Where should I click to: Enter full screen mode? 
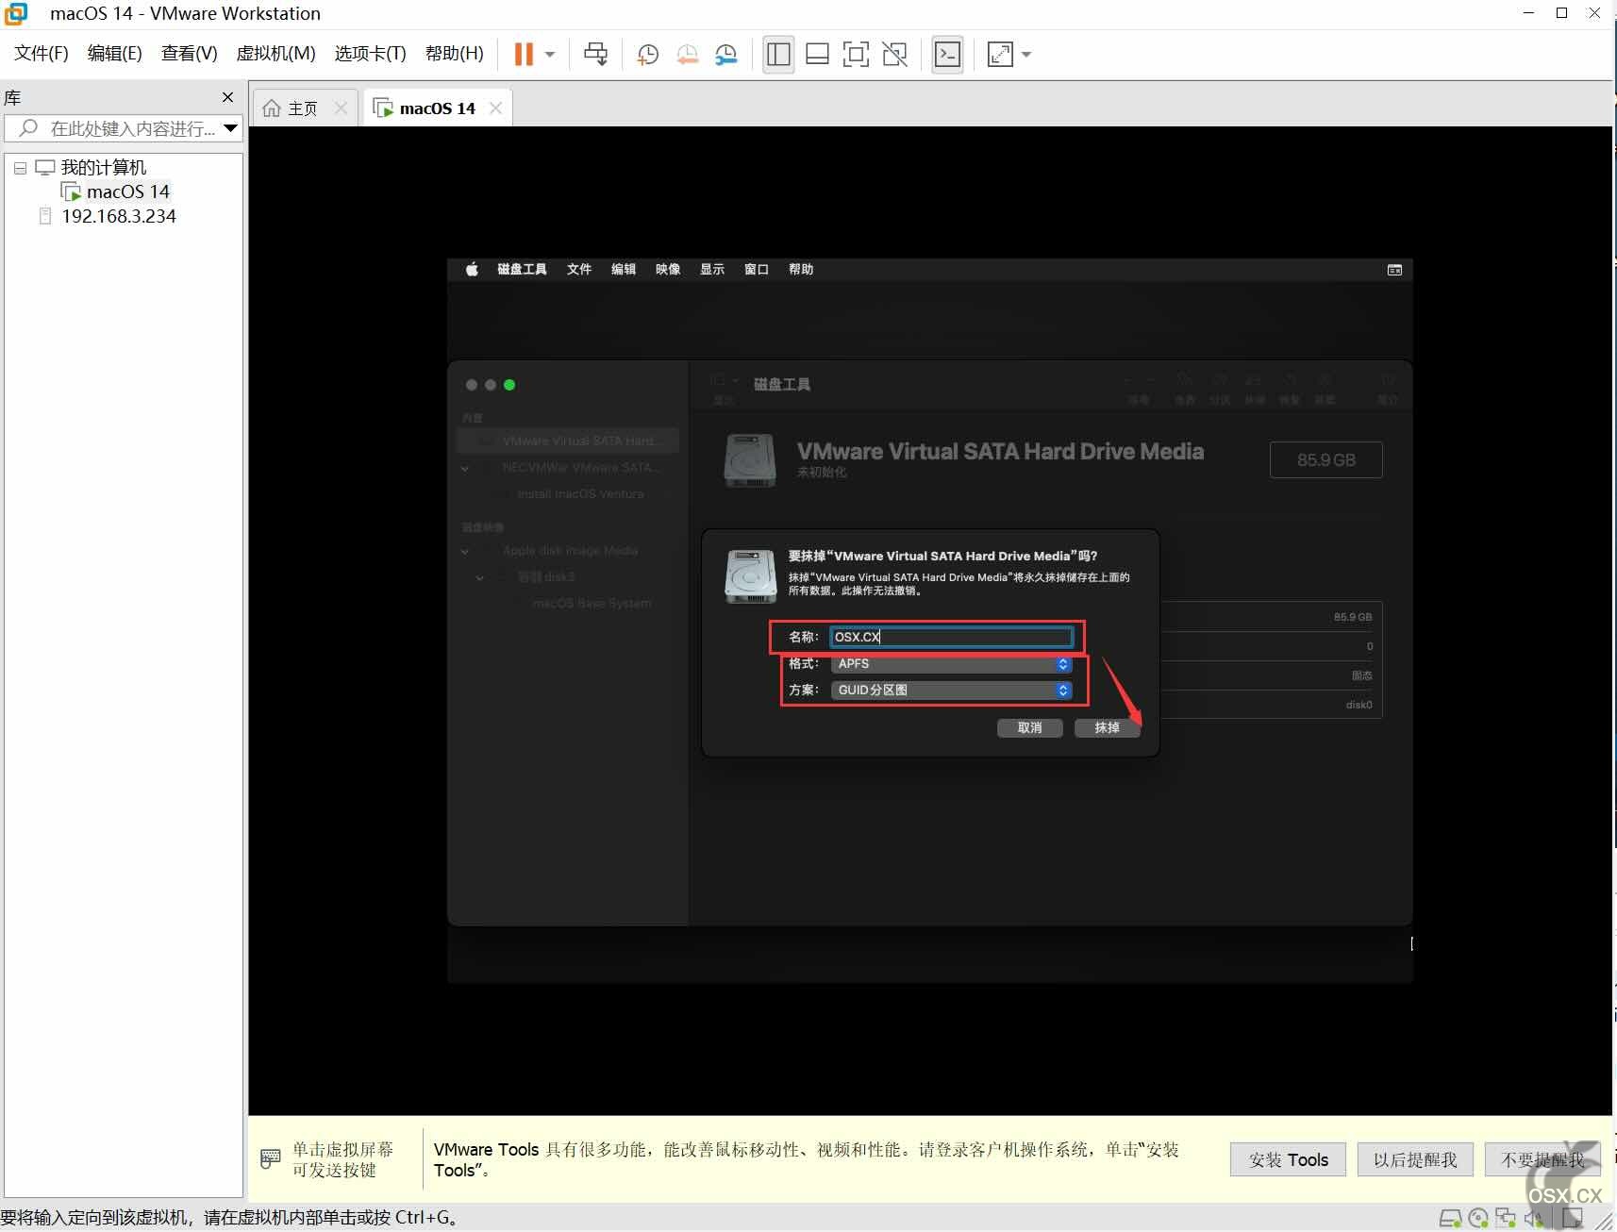tap(856, 54)
